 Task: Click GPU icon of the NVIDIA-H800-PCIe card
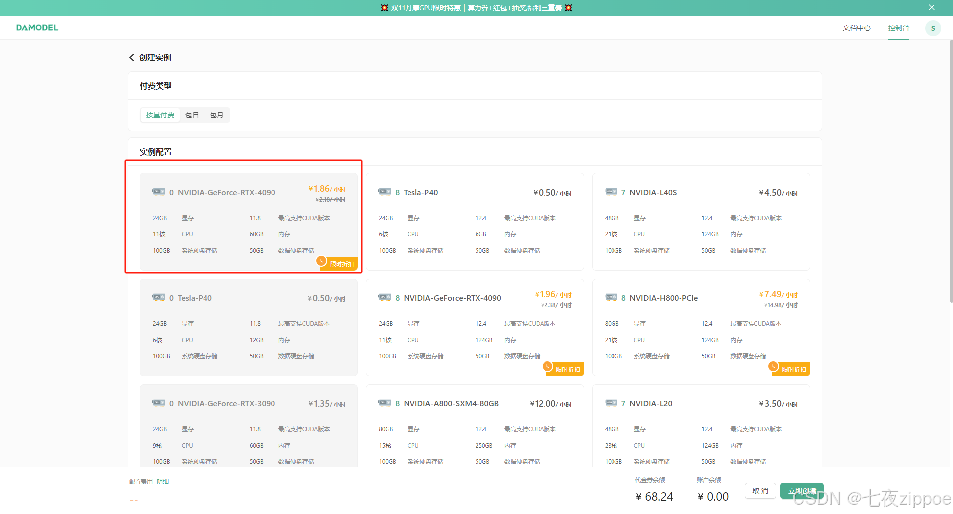pyautogui.click(x=611, y=297)
